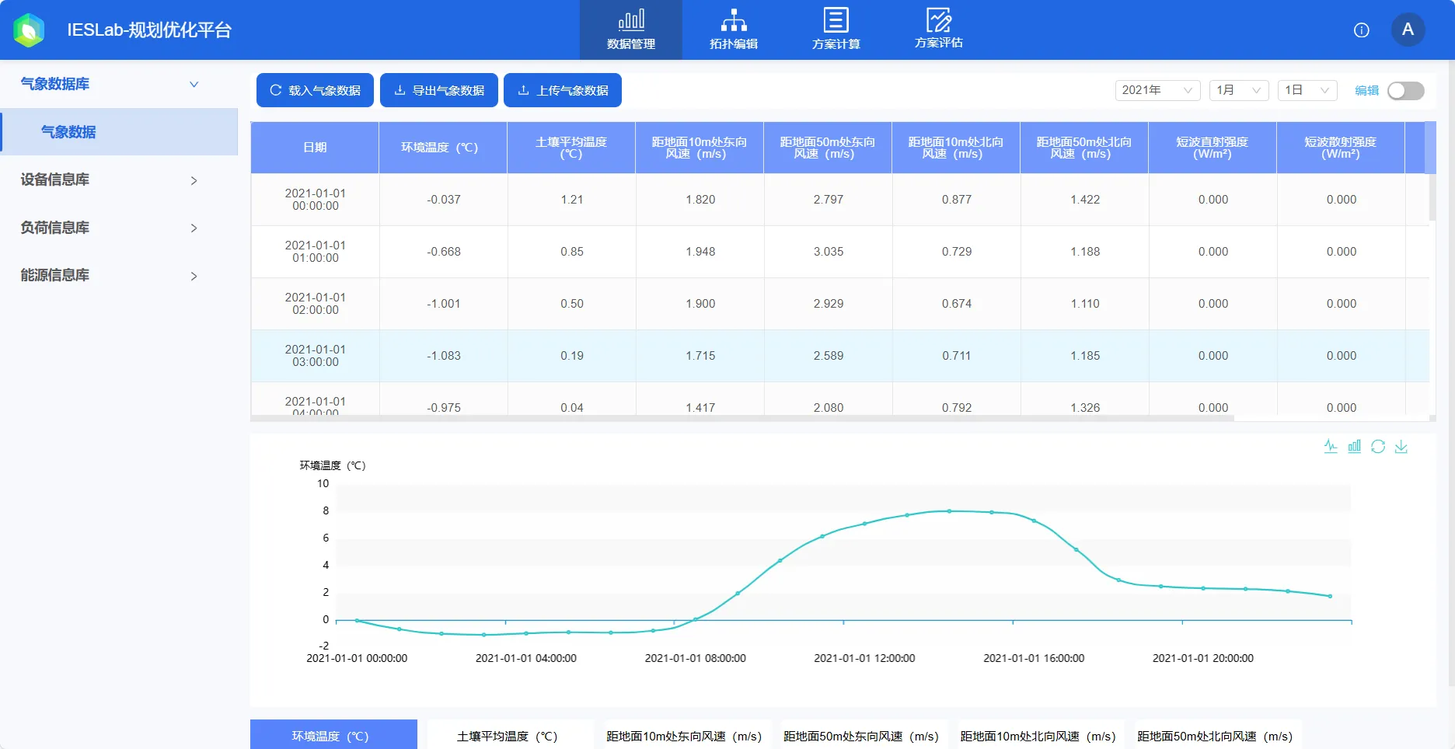Click wind speed cell 2.589

pyautogui.click(x=829, y=356)
